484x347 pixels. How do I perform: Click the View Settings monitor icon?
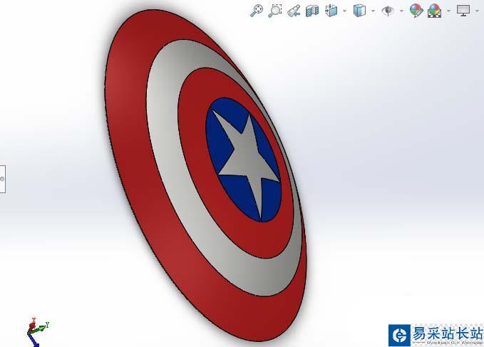463,11
